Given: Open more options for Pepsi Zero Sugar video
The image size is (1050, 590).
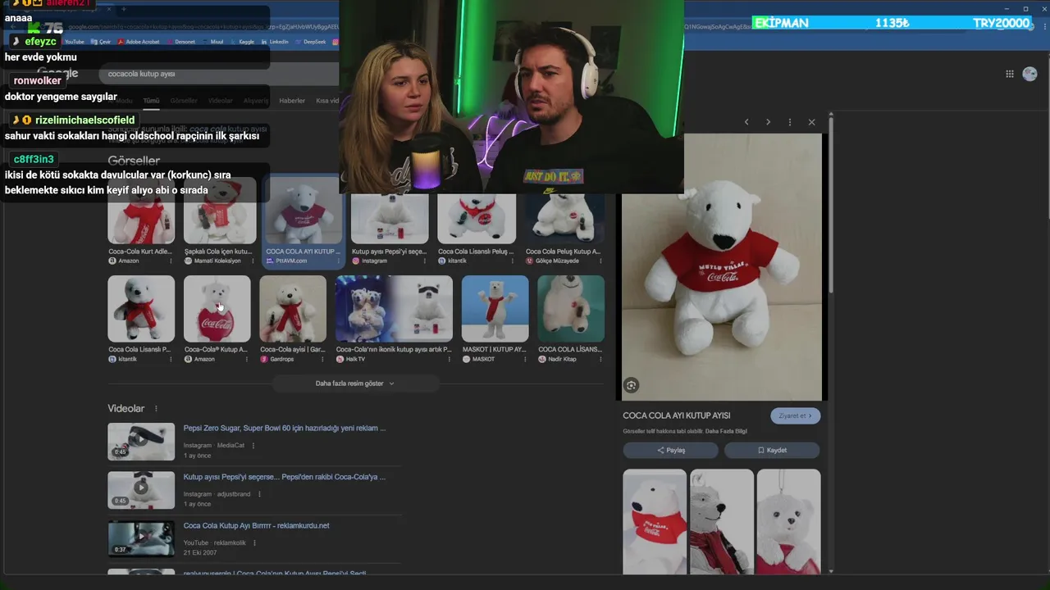Looking at the screenshot, I should (253, 446).
